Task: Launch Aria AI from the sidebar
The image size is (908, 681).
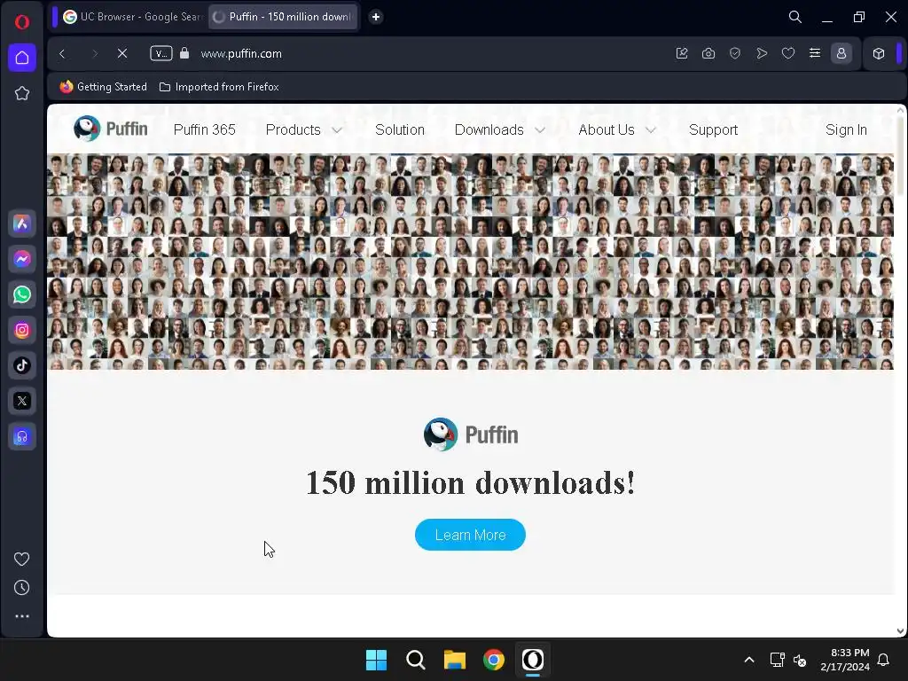Action: pos(22,223)
